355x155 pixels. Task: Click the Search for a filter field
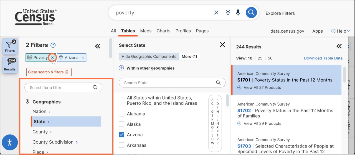point(63,88)
